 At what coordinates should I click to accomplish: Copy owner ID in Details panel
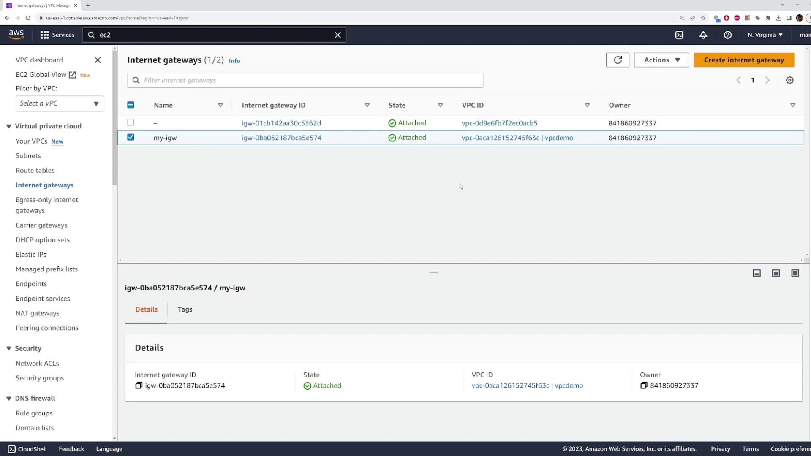644,385
